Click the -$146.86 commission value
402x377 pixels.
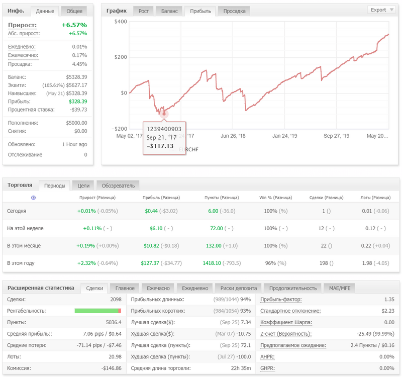pos(111,368)
